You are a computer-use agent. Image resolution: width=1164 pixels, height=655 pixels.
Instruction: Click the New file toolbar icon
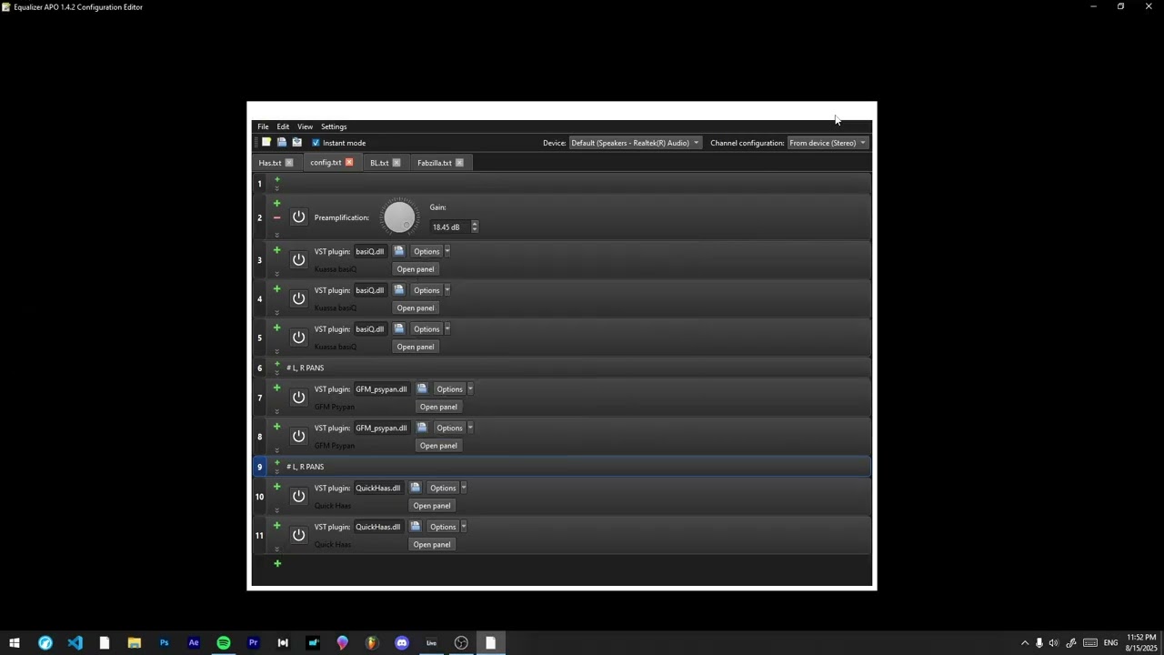pyautogui.click(x=266, y=143)
